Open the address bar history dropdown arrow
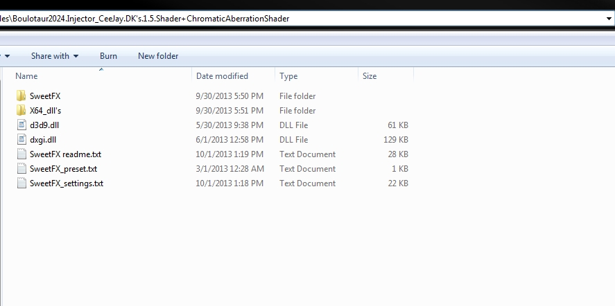This screenshot has height=306, width=615. [x=608, y=19]
